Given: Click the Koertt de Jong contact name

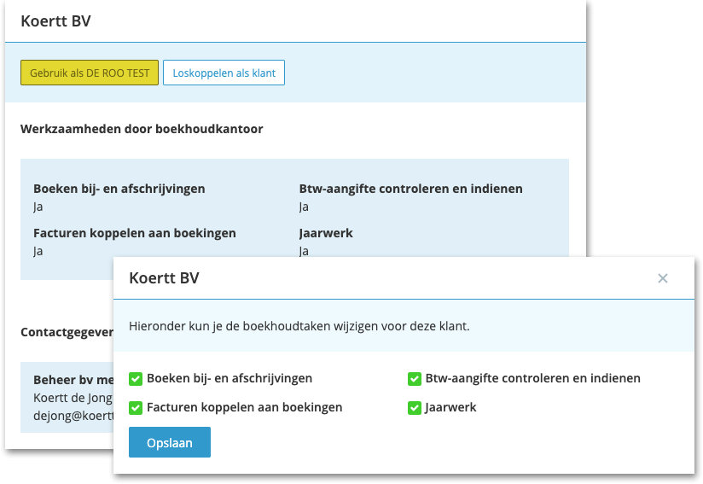Looking at the screenshot, I should coord(73,398).
